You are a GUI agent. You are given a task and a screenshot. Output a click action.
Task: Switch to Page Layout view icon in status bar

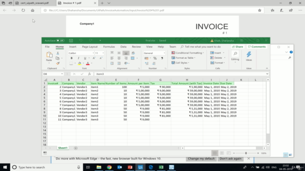(222, 153)
